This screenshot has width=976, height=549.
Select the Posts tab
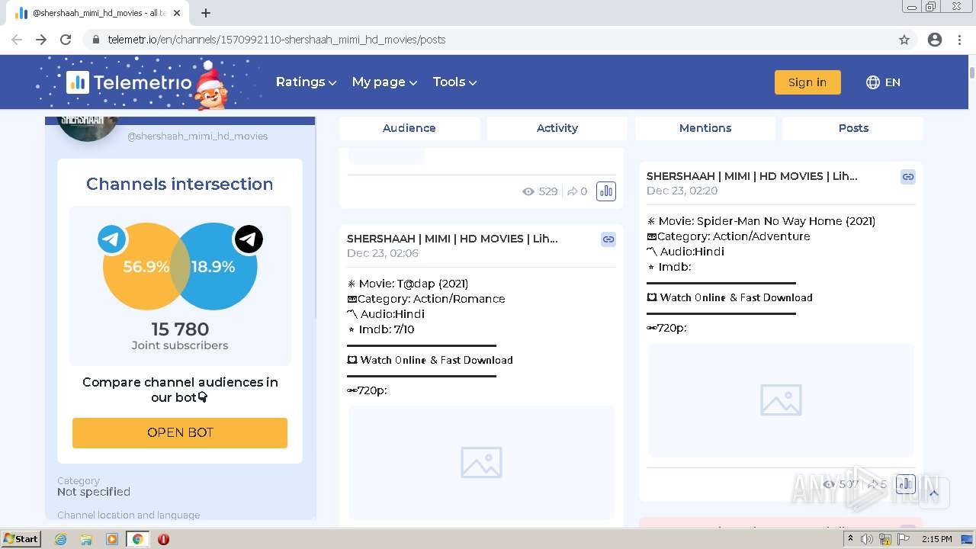click(x=853, y=128)
